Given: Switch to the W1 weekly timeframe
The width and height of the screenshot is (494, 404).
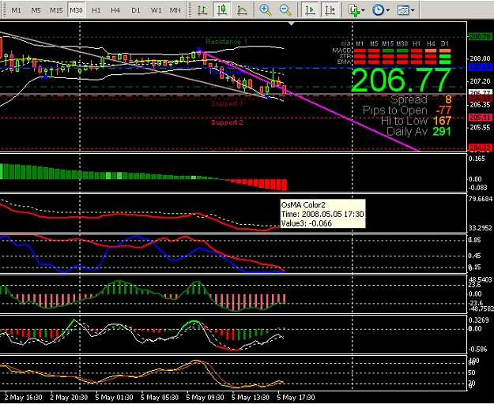Looking at the screenshot, I should pos(156,10).
